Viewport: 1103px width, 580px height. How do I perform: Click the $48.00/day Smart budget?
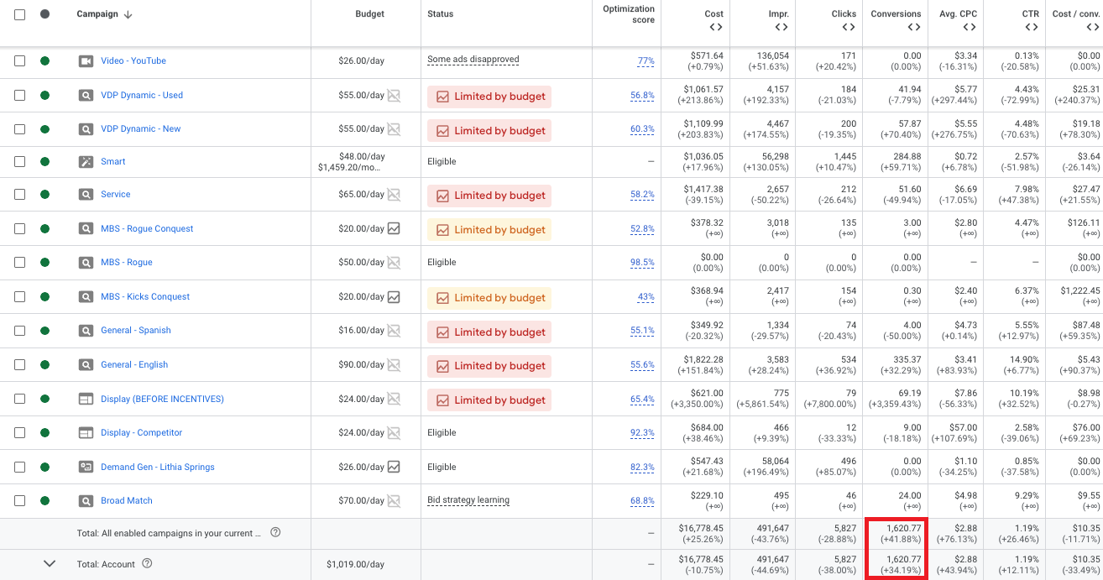[x=363, y=156]
